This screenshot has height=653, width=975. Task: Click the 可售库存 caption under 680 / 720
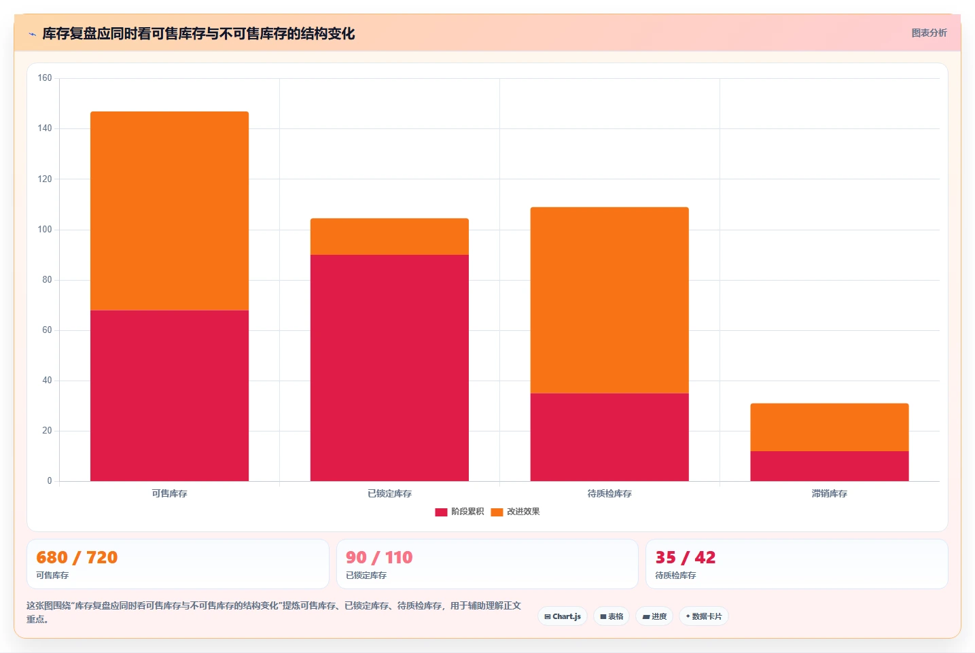(52, 576)
